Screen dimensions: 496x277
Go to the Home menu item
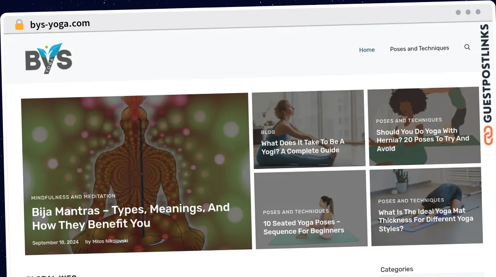click(367, 50)
